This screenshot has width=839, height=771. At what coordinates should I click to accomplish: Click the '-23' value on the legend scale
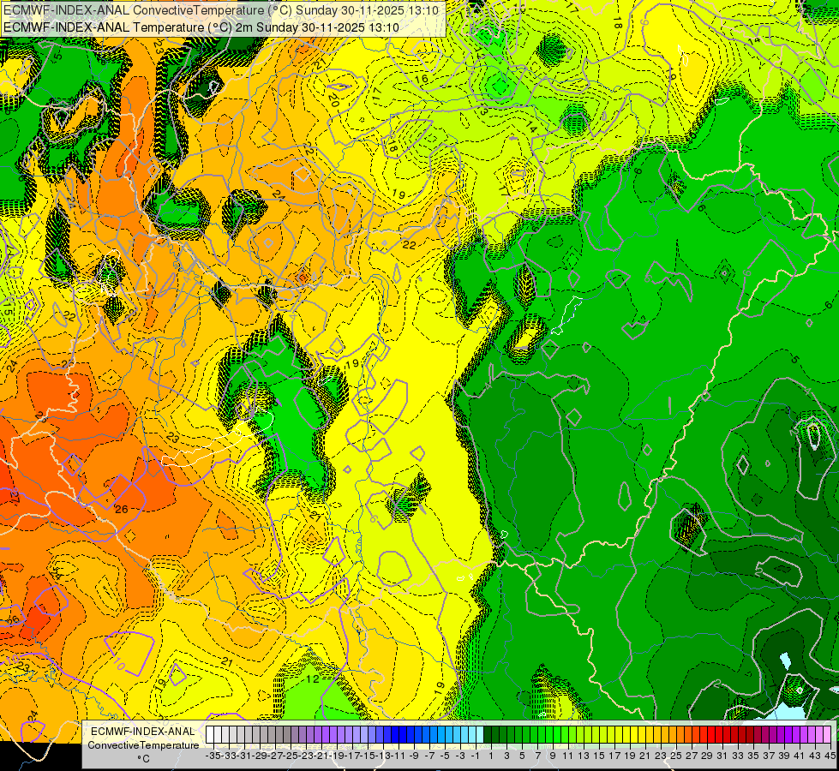pyautogui.click(x=306, y=756)
